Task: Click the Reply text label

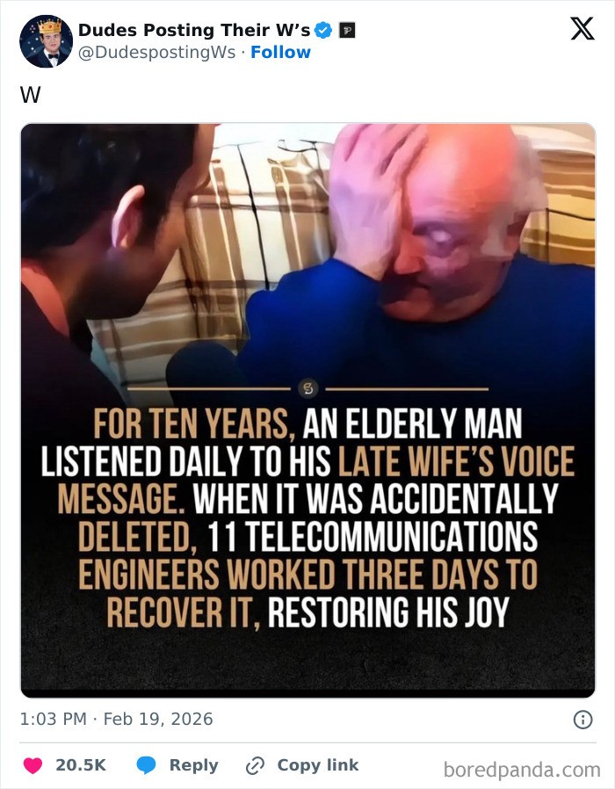Action: (x=194, y=765)
